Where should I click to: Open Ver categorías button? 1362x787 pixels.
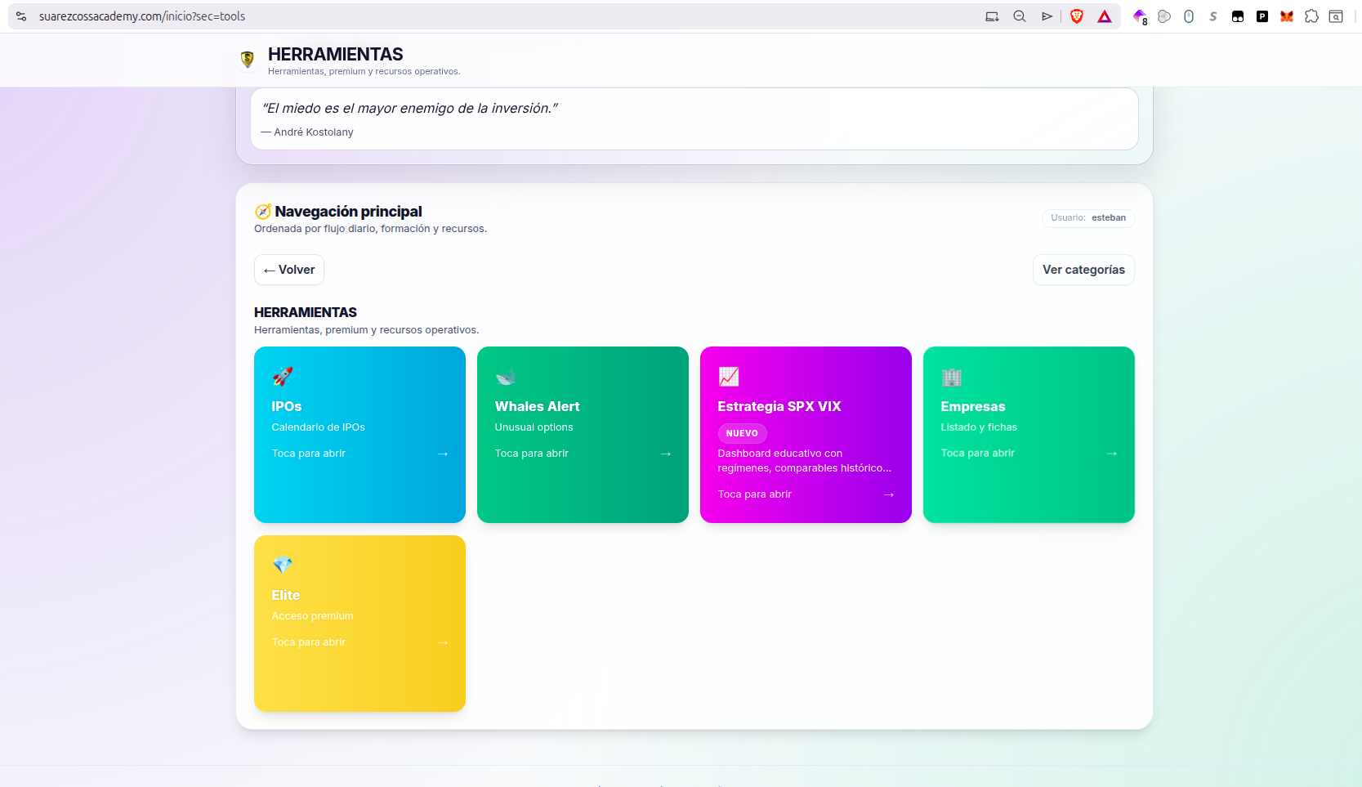tap(1083, 270)
